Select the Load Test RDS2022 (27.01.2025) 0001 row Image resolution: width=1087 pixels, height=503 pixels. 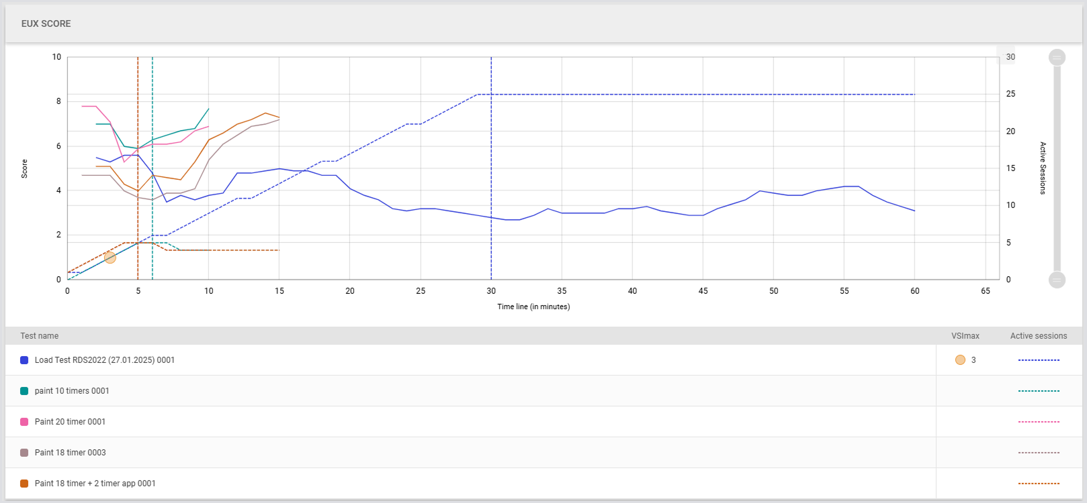click(x=105, y=360)
